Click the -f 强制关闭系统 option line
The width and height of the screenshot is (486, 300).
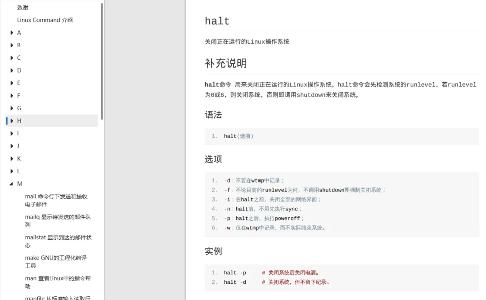click(x=305, y=190)
